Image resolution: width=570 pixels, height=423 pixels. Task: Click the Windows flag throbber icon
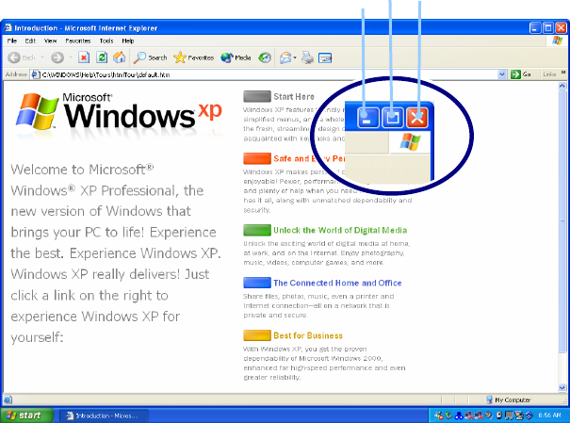pos(557,41)
